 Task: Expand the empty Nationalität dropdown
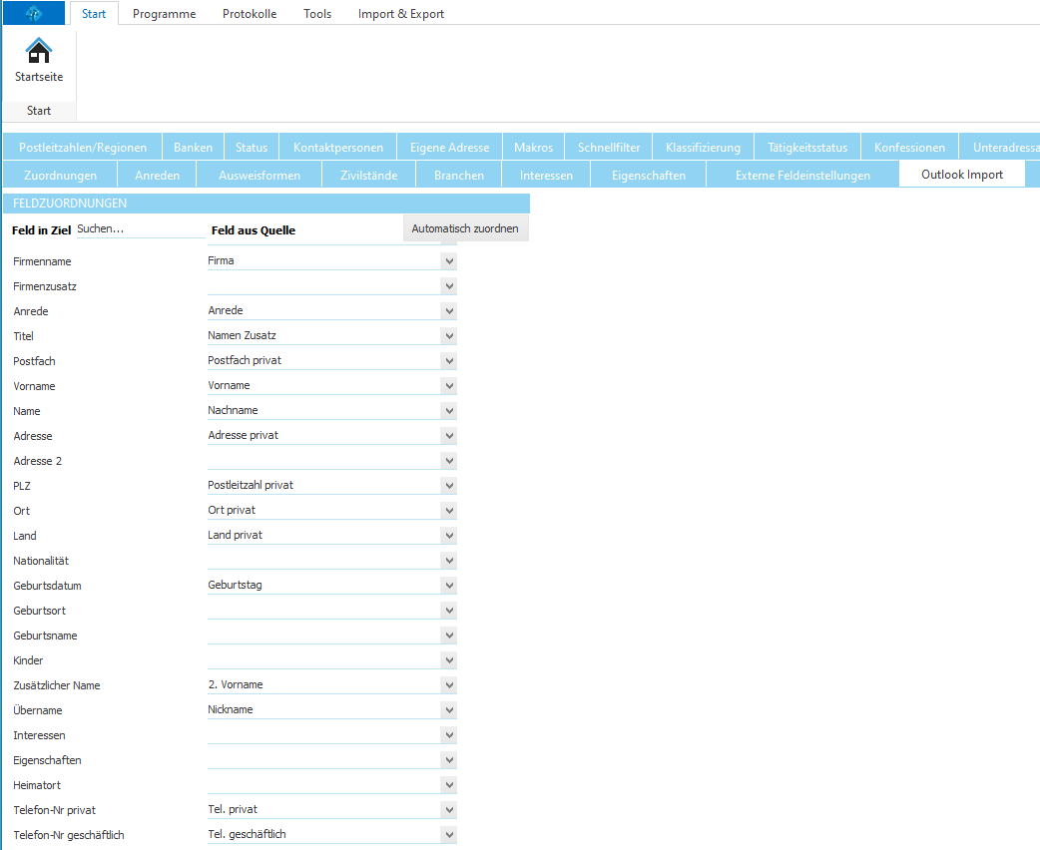(449, 561)
